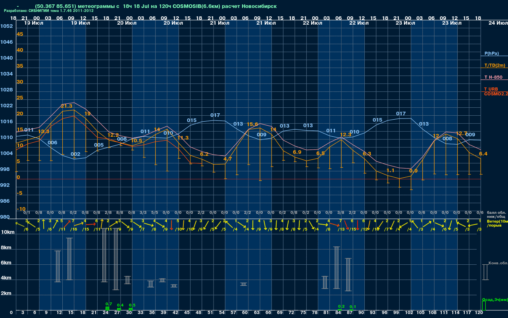Click the 0.5 precipitation amount label
Image resolution: width=508 pixels, height=318 pixels.
132,305
